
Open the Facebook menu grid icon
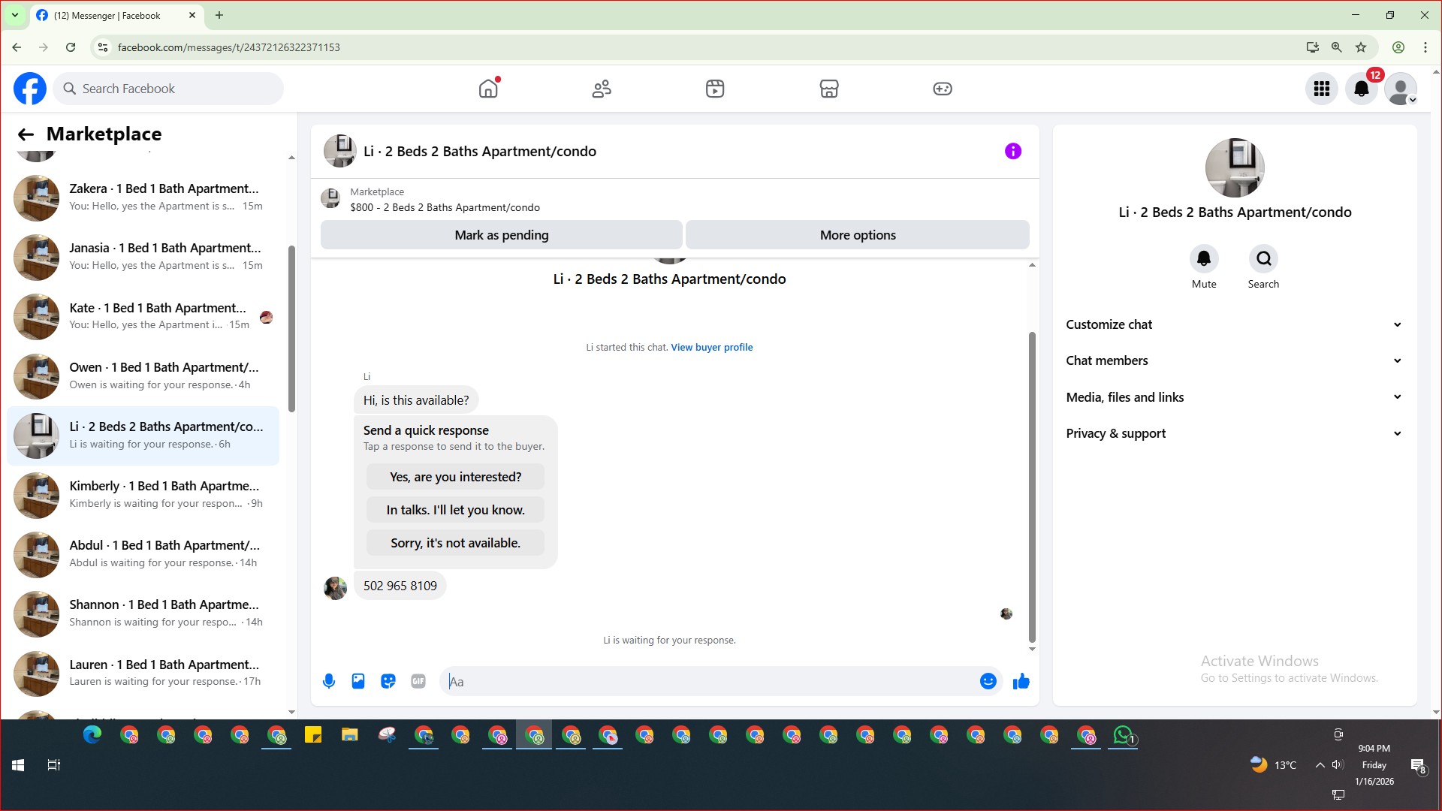coord(1321,89)
